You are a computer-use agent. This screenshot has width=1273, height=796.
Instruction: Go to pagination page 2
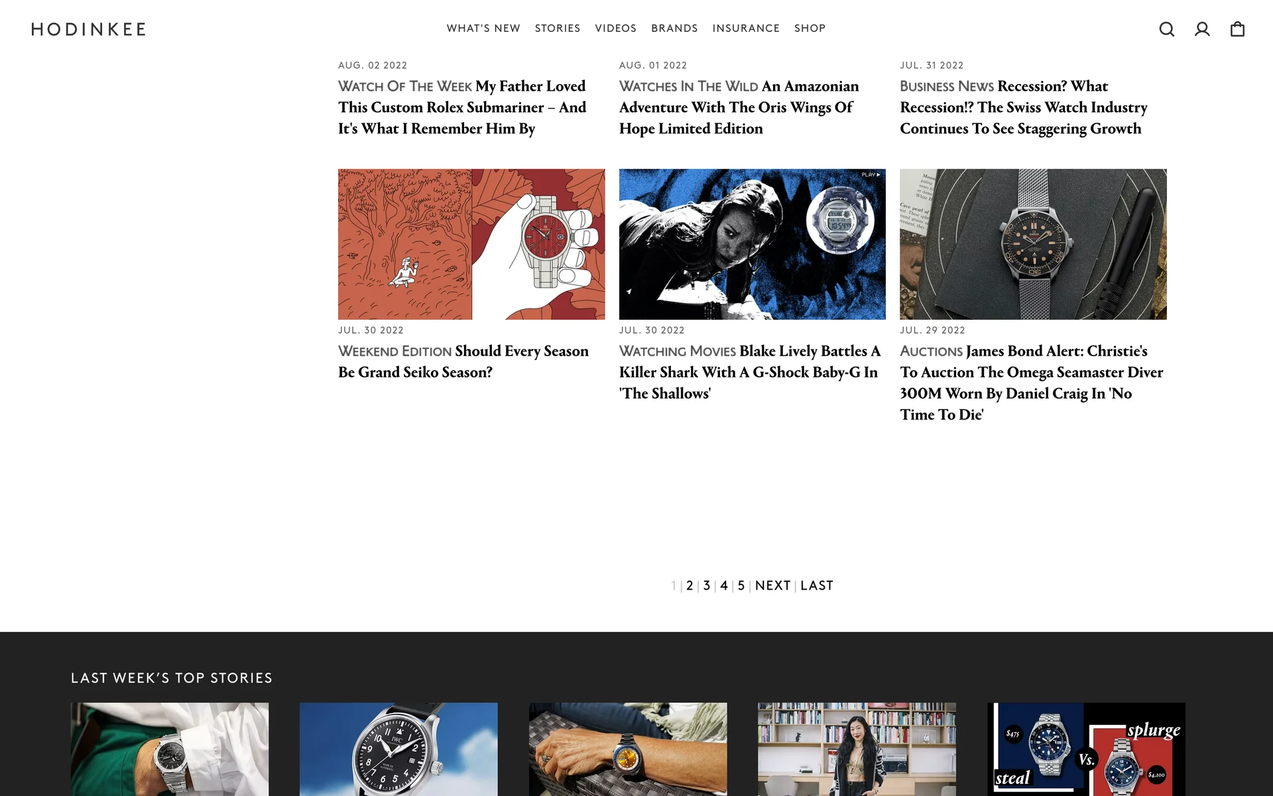click(690, 586)
